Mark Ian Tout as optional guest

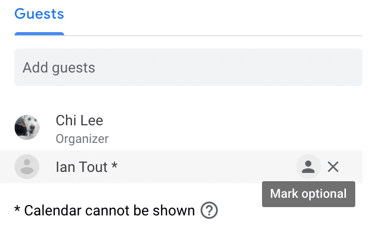(x=308, y=167)
